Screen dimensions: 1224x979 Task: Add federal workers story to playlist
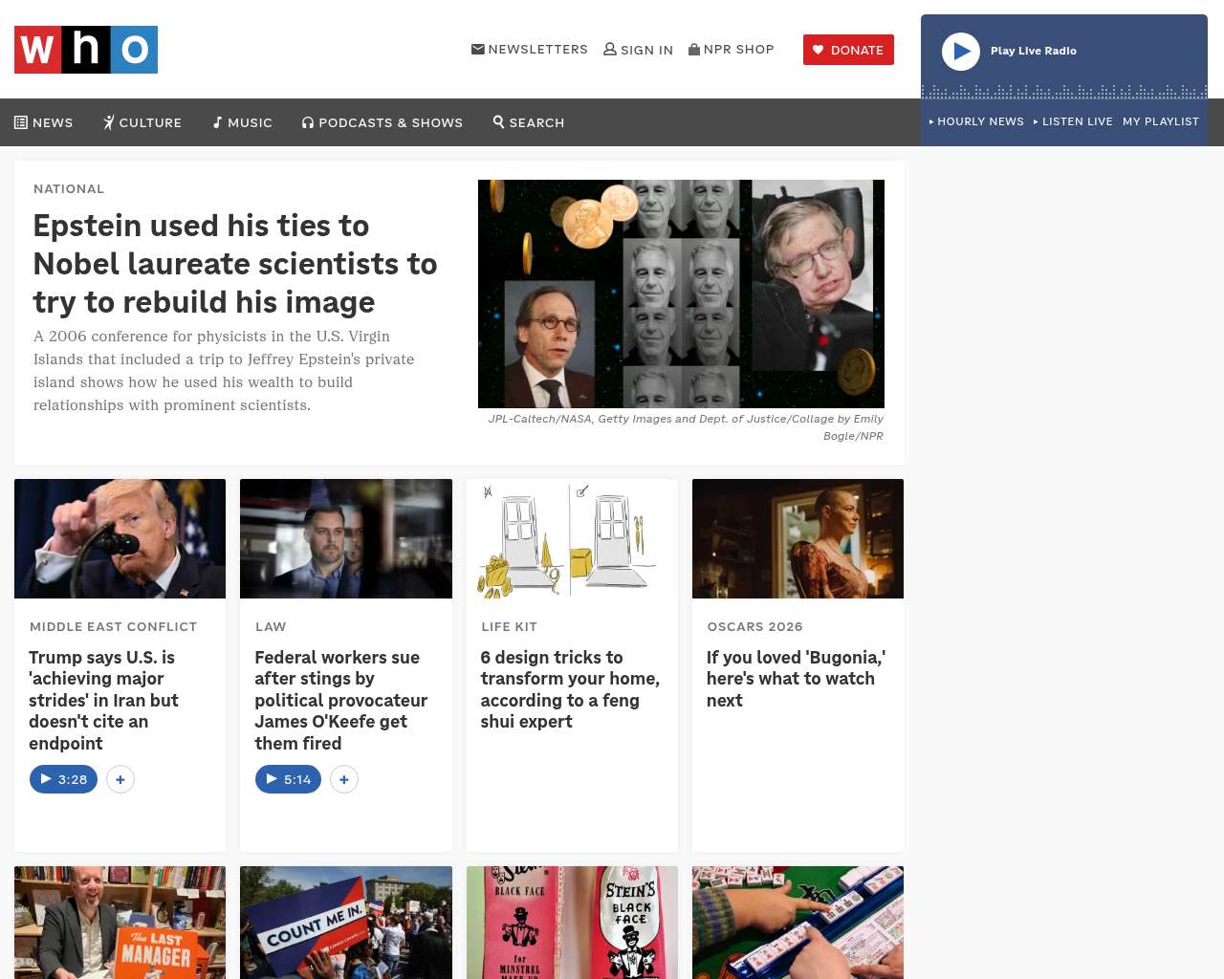coord(344,779)
